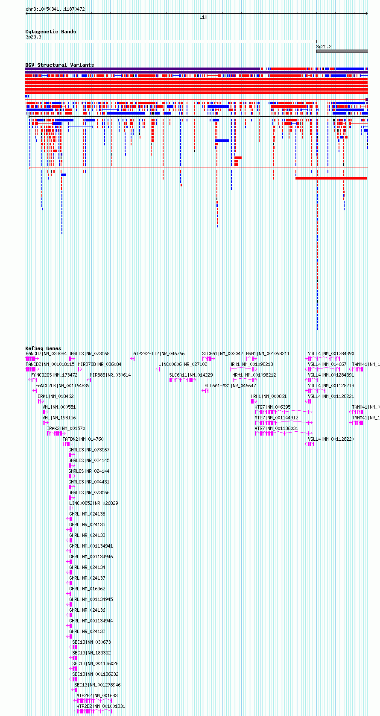380x716 pixels.
Task: Select the Cytogenetic Bands track title
Action: pyautogui.click(x=51, y=32)
